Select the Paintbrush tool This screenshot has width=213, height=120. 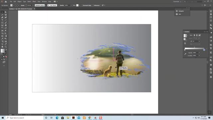6,23
